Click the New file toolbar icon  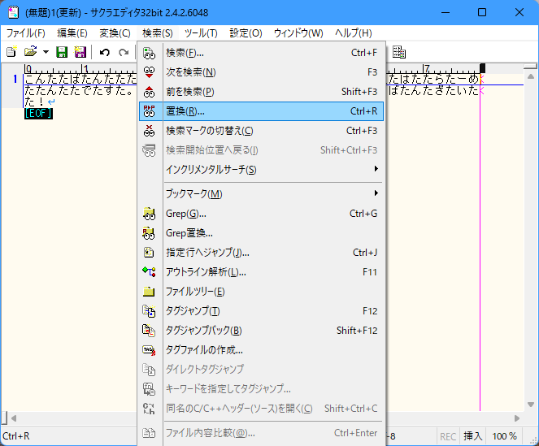[11, 52]
